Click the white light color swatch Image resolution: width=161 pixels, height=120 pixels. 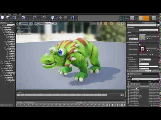pyautogui.click(x=148, y=66)
